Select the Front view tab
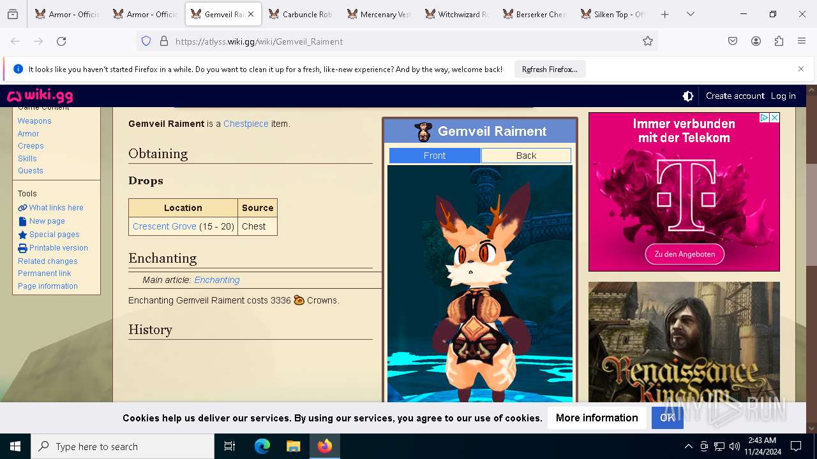Image resolution: width=817 pixels, height=459 pixels. point(435,156)
